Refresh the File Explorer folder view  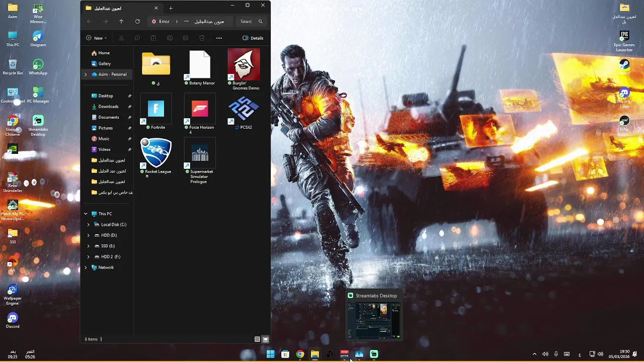137,22
